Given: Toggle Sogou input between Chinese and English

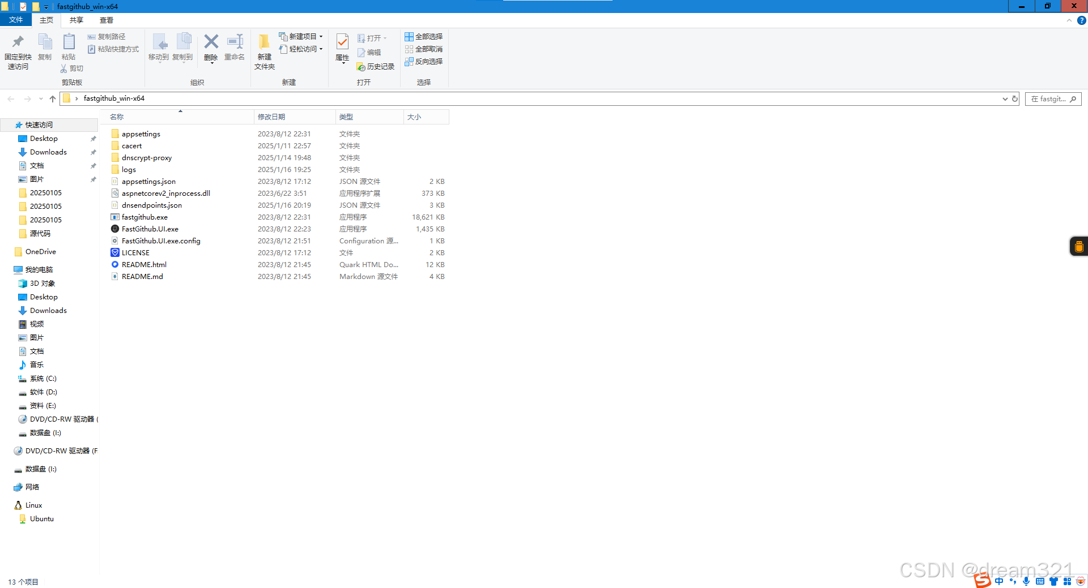Looking at the screenshot, I should tap(998, 581).
